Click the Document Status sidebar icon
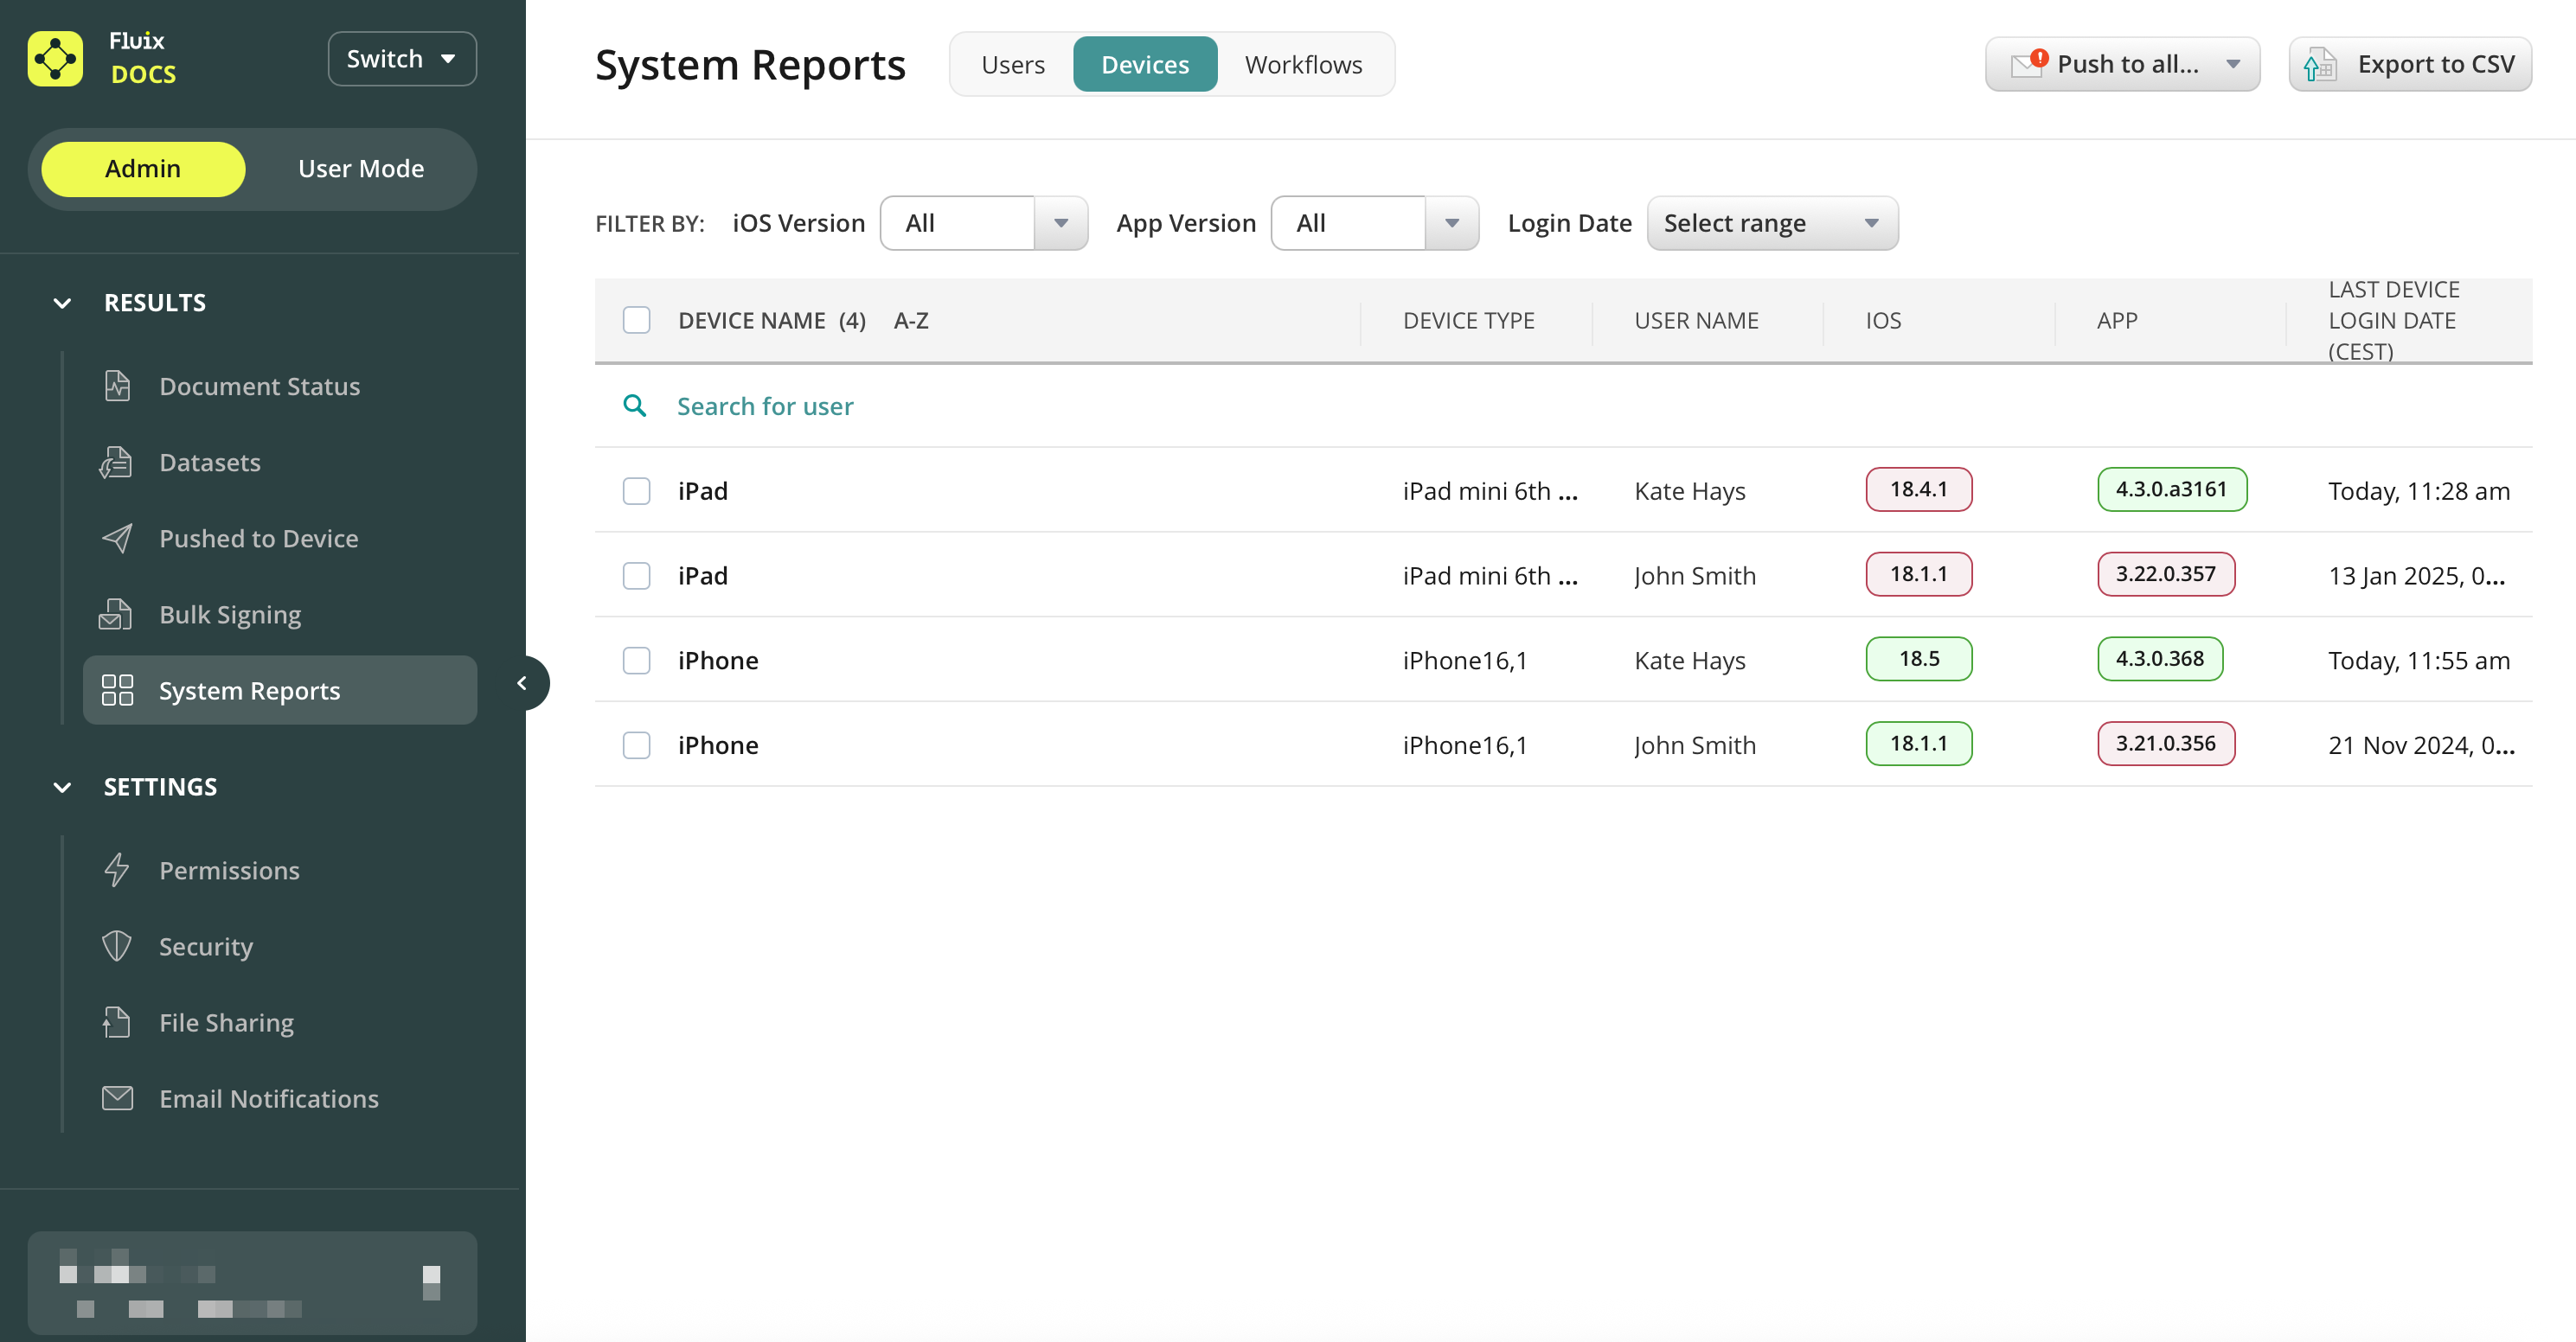Screen dimensions: 2576x1342 coord(117,386)
